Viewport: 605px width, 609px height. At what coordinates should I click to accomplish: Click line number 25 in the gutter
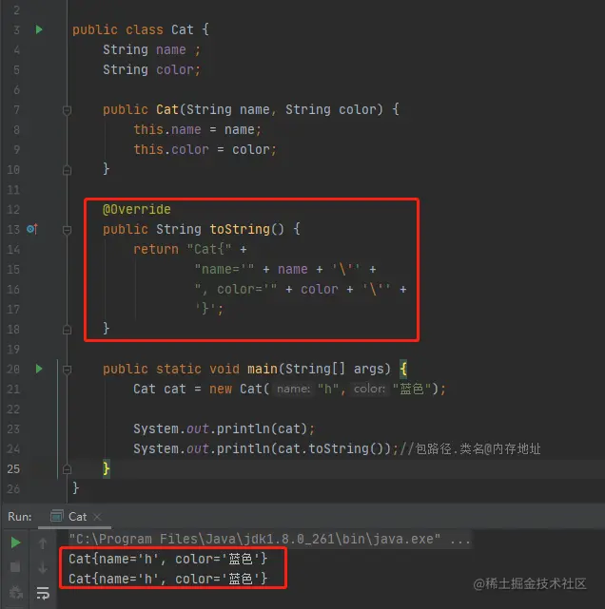click(13, 468)
